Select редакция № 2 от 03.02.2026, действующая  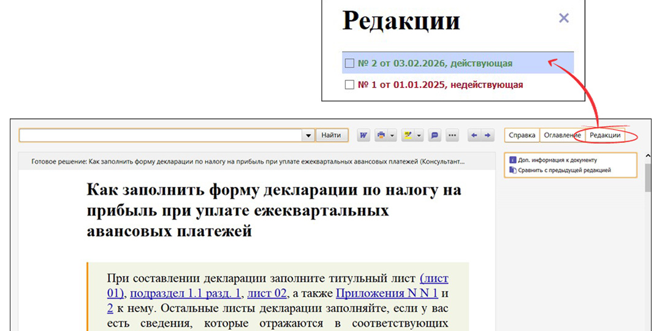(x=458, y=63)
